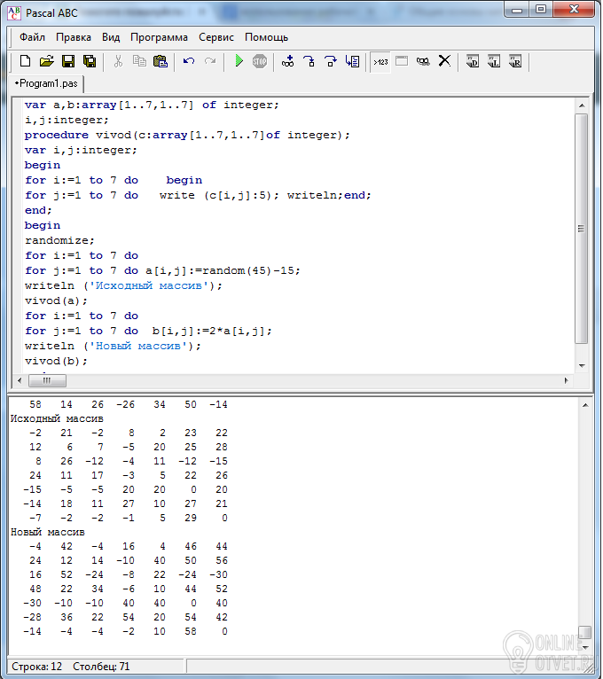Open the Помощь menu
Viewport: 603px width, 679px height.
[x=266, y=38]
